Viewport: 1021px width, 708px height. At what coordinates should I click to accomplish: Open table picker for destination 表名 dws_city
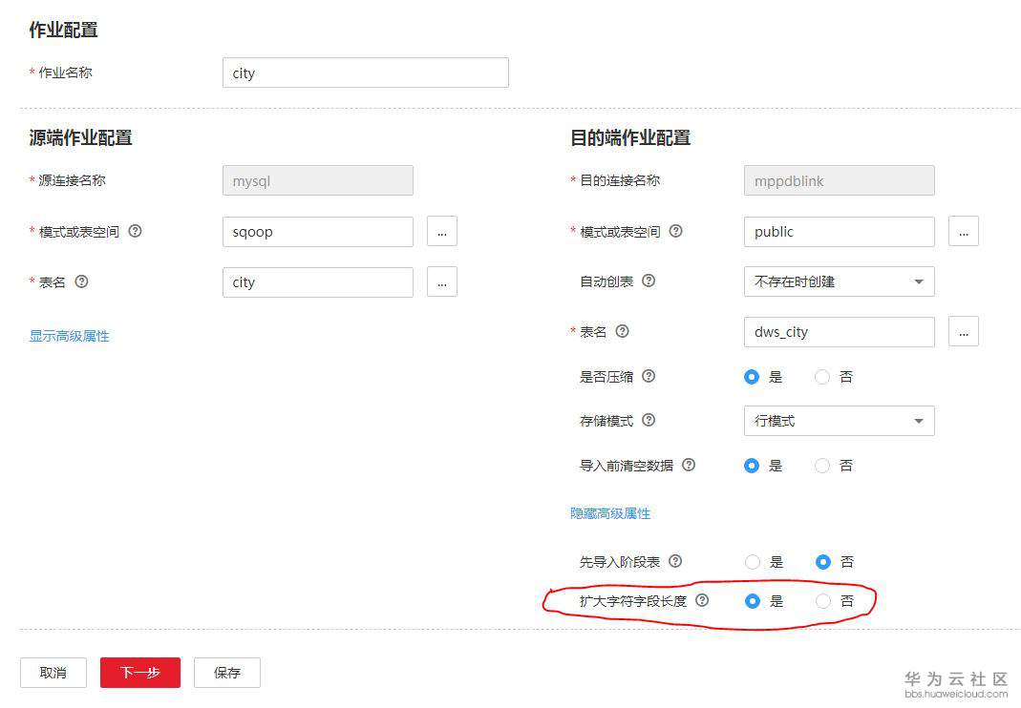coord(963,331)
